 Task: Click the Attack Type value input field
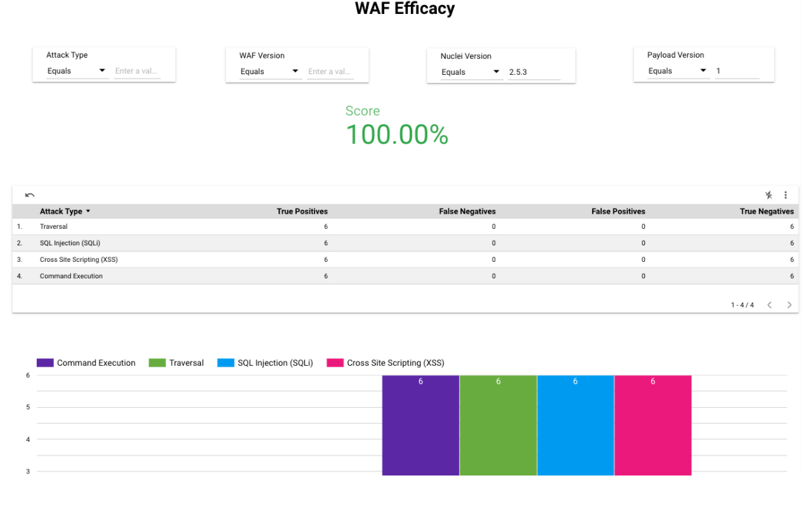tap(137, 71)
